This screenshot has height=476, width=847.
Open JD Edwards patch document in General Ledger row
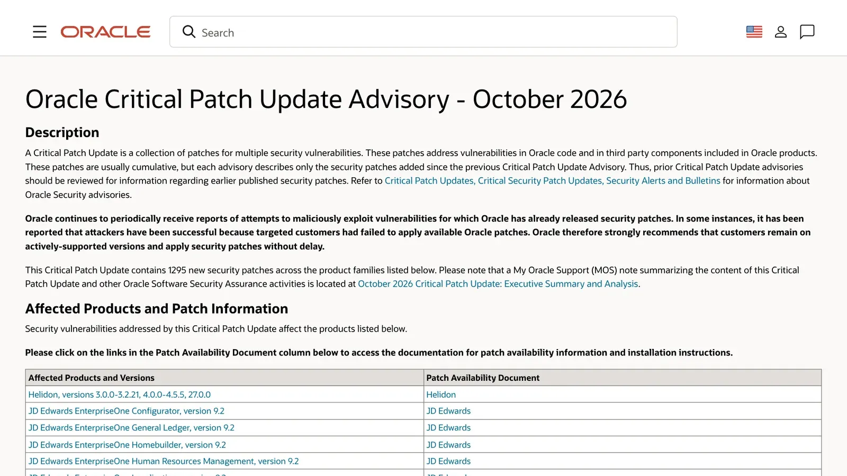point(448,428)
